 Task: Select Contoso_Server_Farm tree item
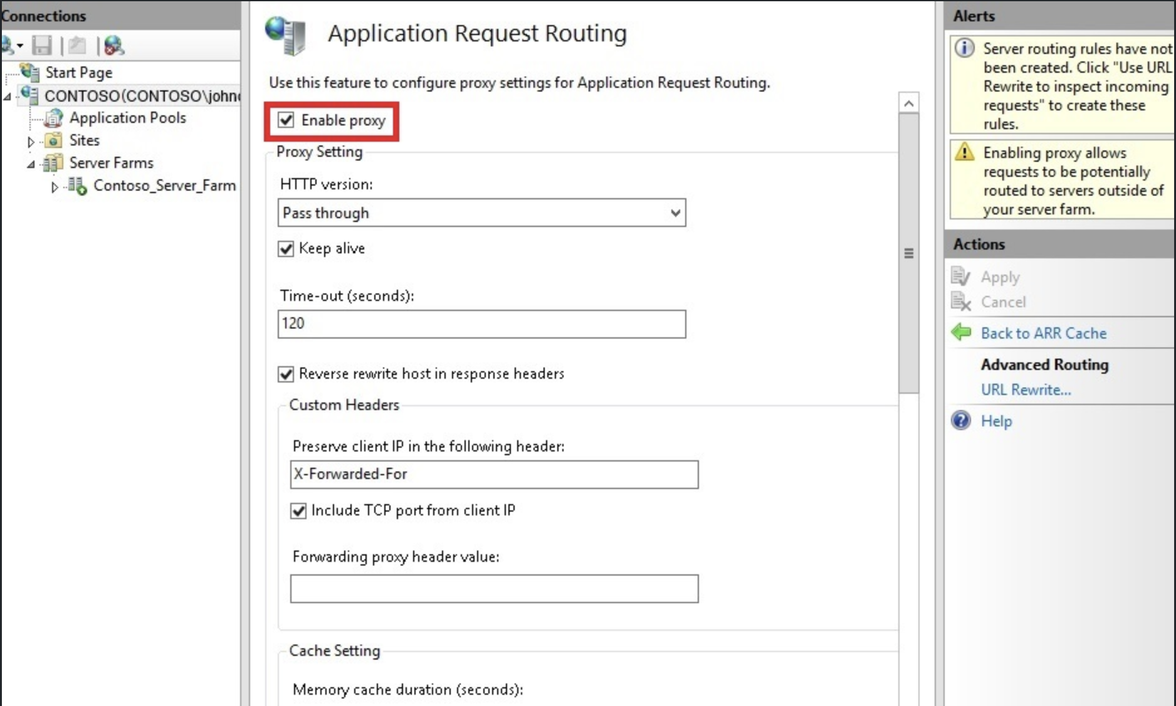[x=165, y=185]
